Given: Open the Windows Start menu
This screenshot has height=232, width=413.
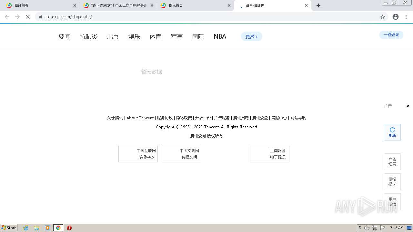Looking at the screenshot, I should tap(9, 228).
